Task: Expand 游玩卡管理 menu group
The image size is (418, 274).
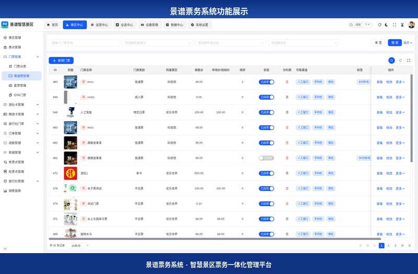Action: click(x=21, y=105)
